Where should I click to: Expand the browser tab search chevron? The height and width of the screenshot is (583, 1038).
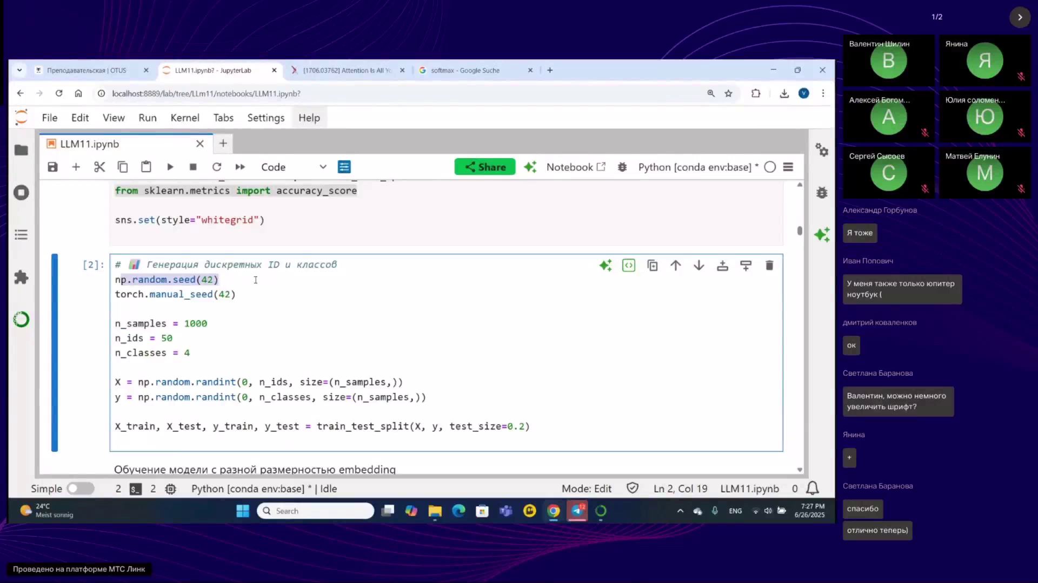[19, 70]
